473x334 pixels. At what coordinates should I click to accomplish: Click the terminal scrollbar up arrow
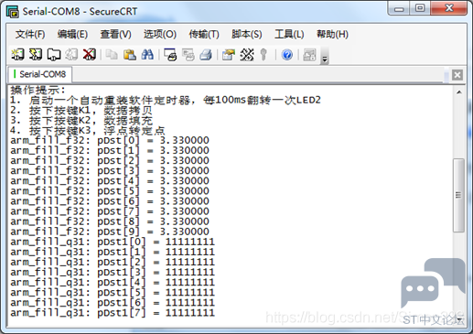459,92
